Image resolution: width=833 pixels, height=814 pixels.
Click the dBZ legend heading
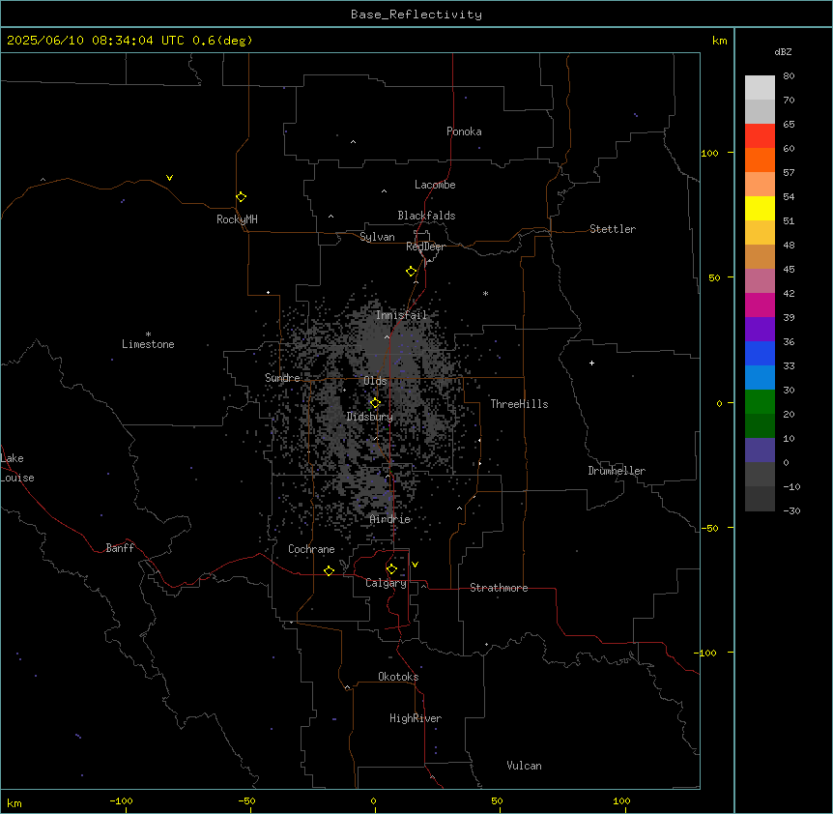click(783, 51)
